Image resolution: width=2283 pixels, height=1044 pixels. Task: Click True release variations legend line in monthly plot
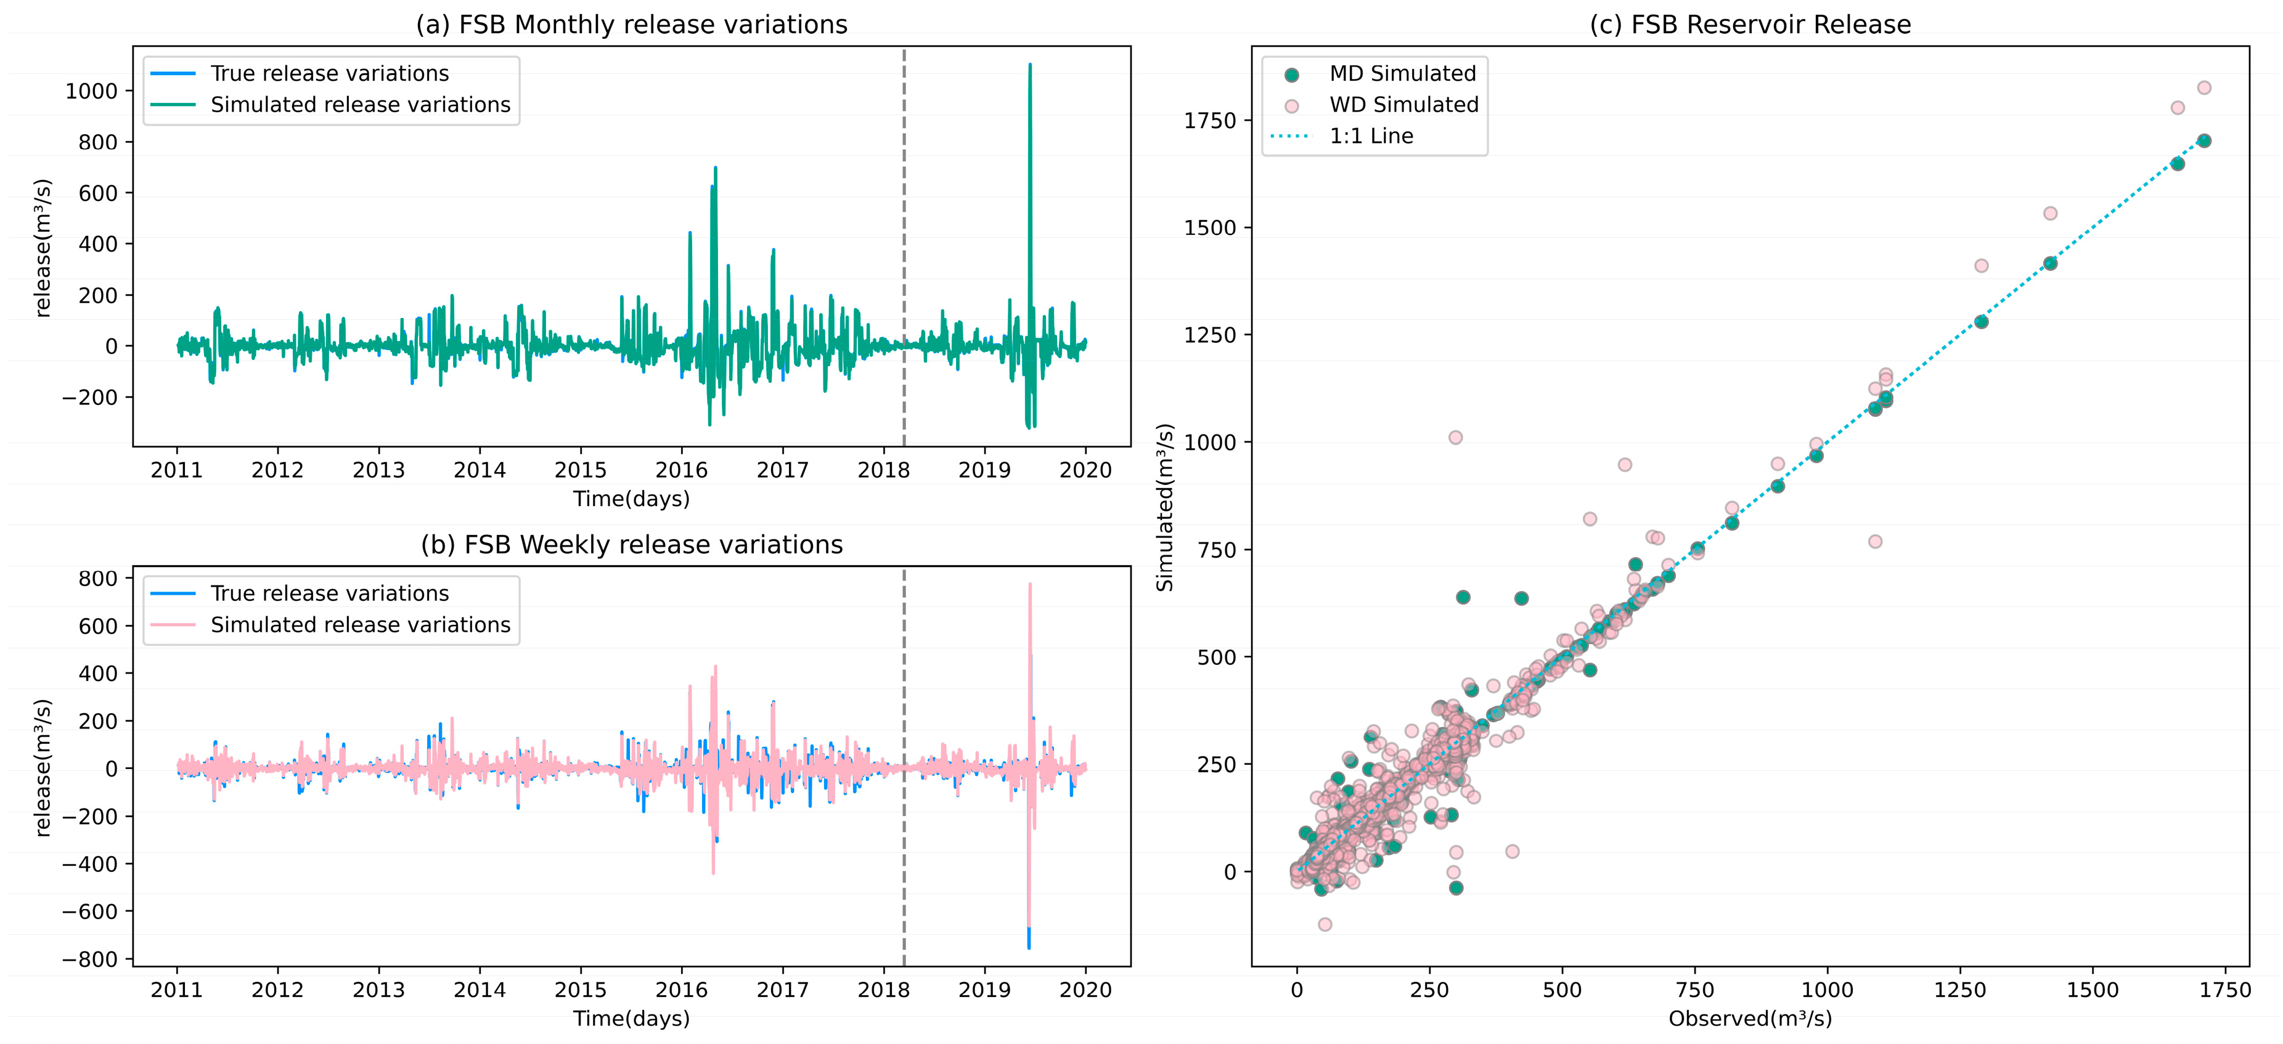click(173, 73)
